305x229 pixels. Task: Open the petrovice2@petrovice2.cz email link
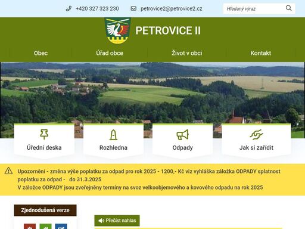point(172,8)
